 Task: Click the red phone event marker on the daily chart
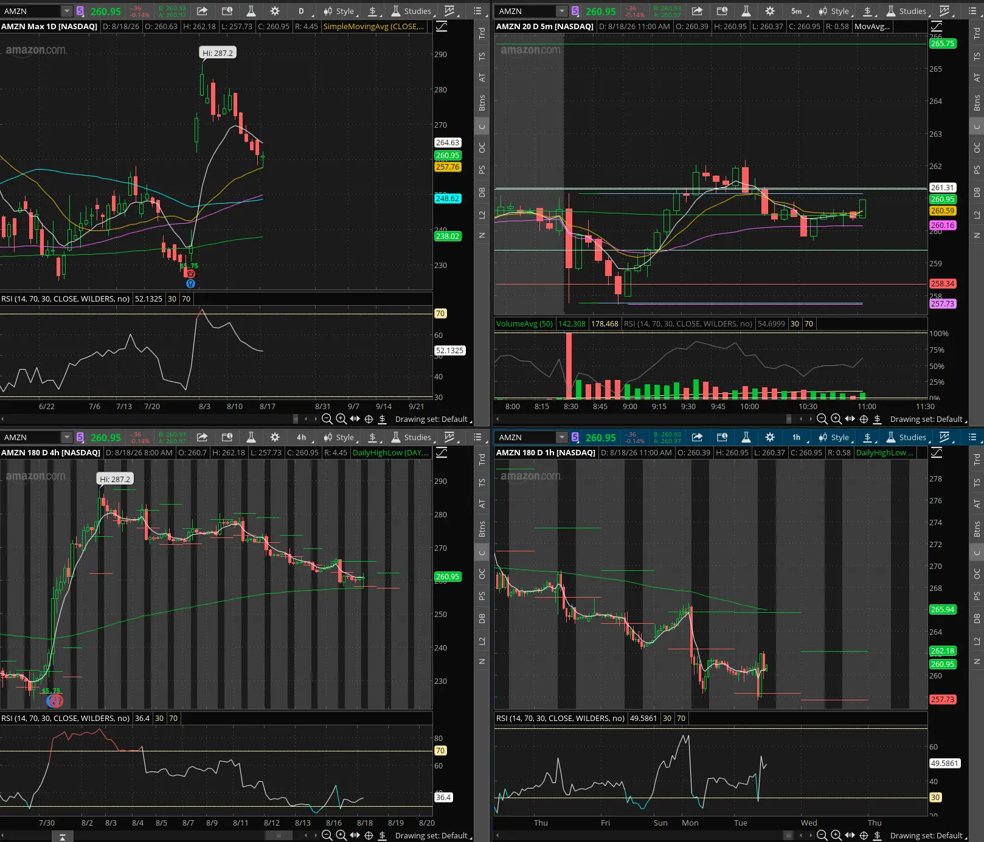pyautogui.click(x=190, y=274)
